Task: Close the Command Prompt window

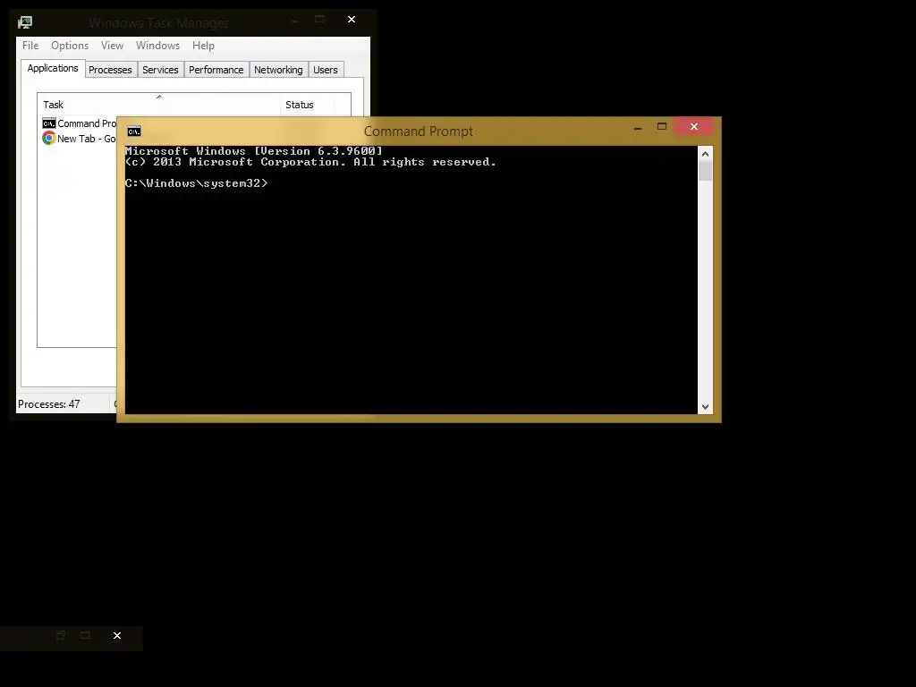Action: (x=694, y=127)
